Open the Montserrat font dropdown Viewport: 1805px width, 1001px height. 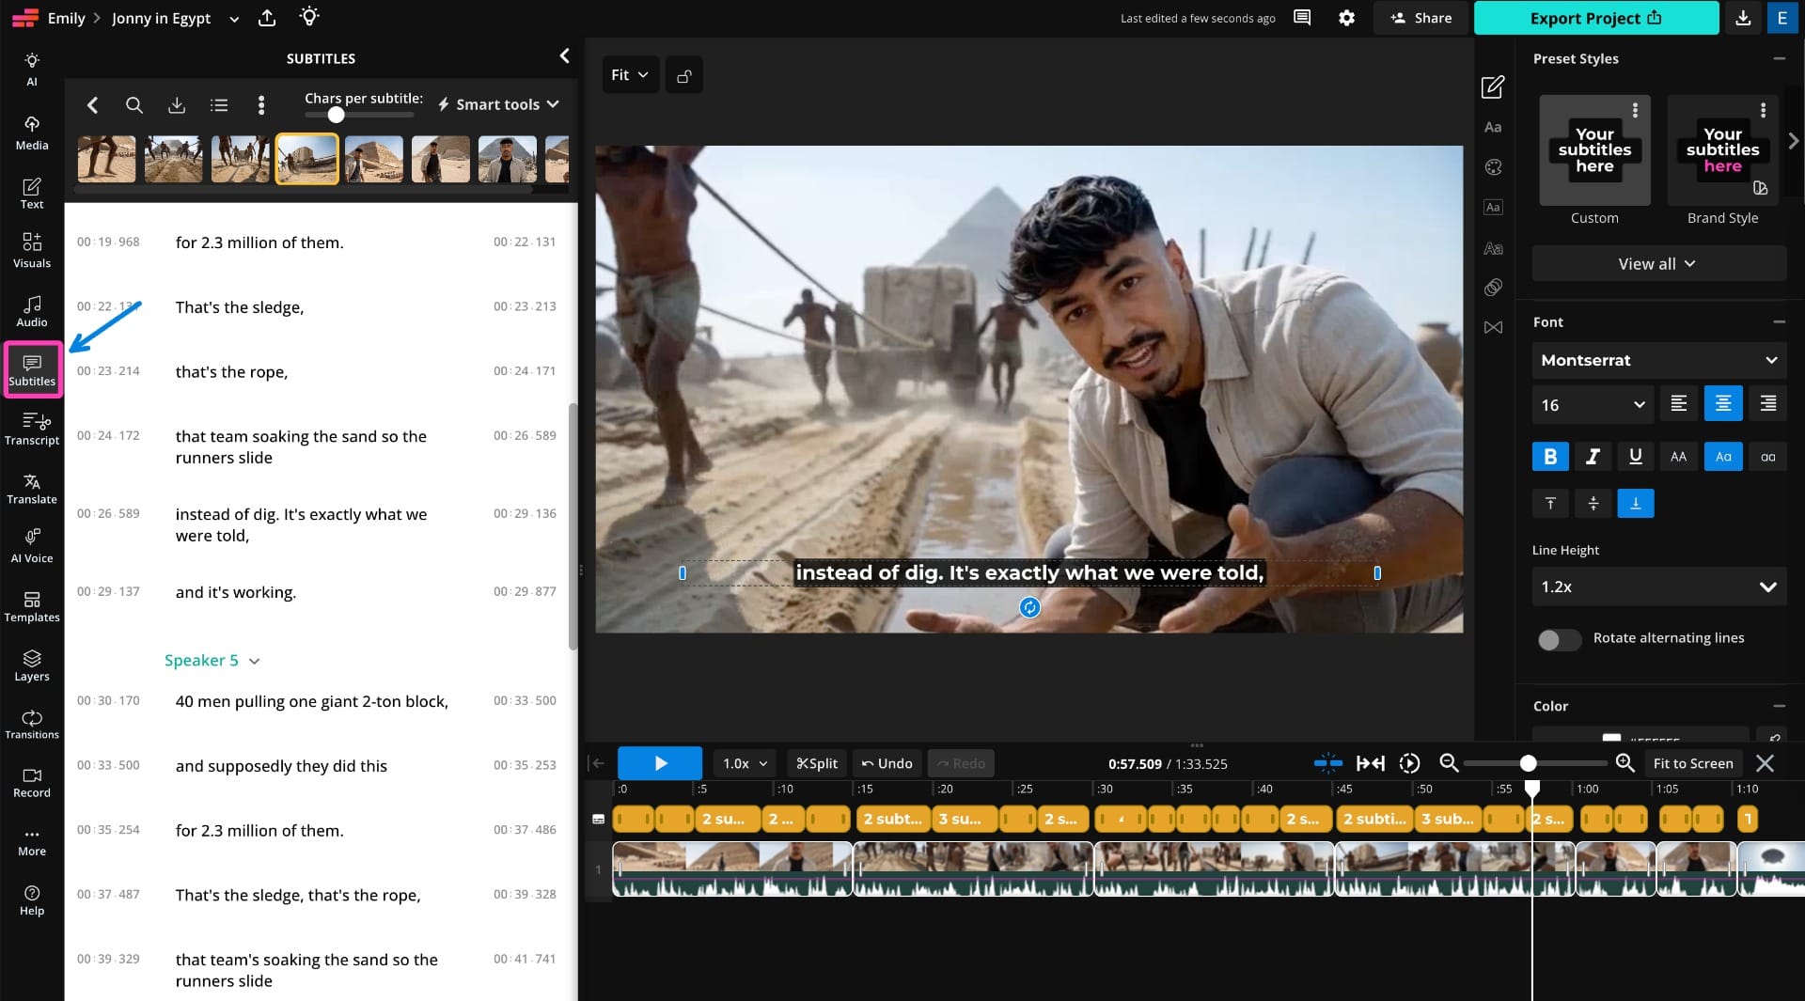tap(1659, 360)
